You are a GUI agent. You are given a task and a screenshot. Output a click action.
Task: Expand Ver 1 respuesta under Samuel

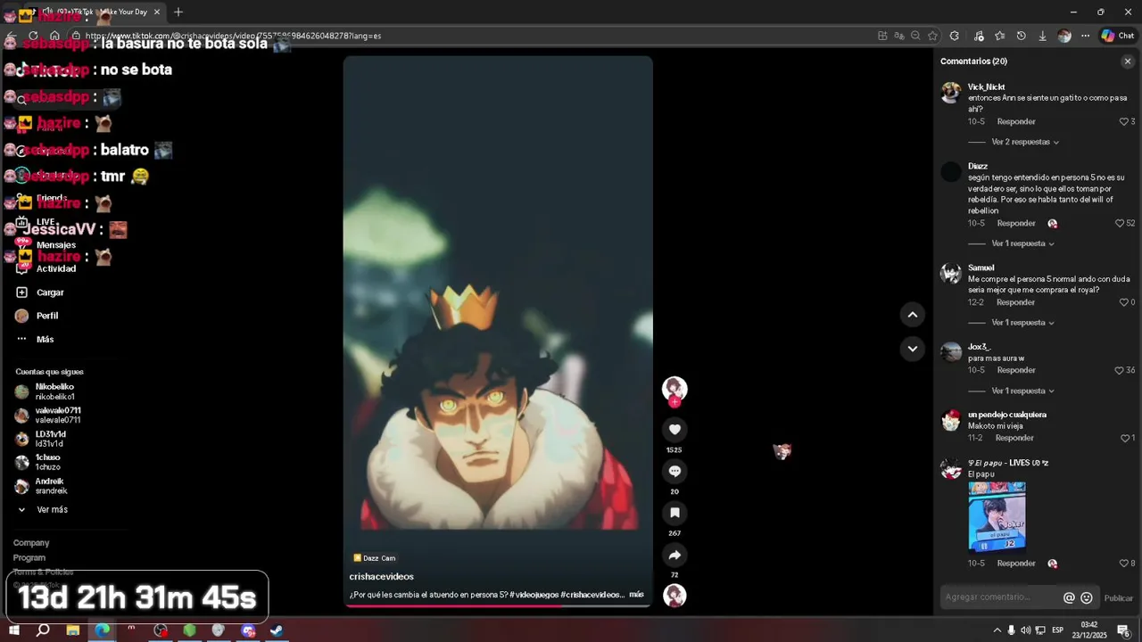point(1022,323)
